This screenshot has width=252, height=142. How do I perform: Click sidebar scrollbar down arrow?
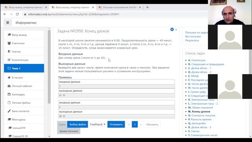[49, 136]
